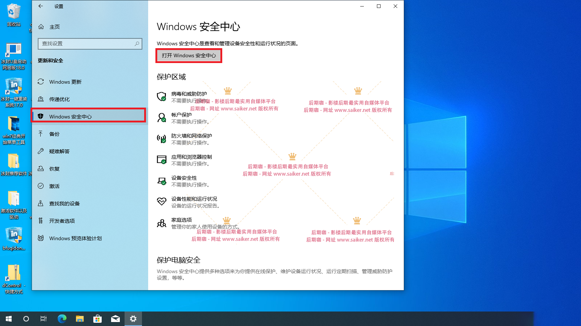Image resolution: width=581 pixels, height=326 pixels.
Task: Open Microsoft Store from the taskbar
Action: click(98, 319)
